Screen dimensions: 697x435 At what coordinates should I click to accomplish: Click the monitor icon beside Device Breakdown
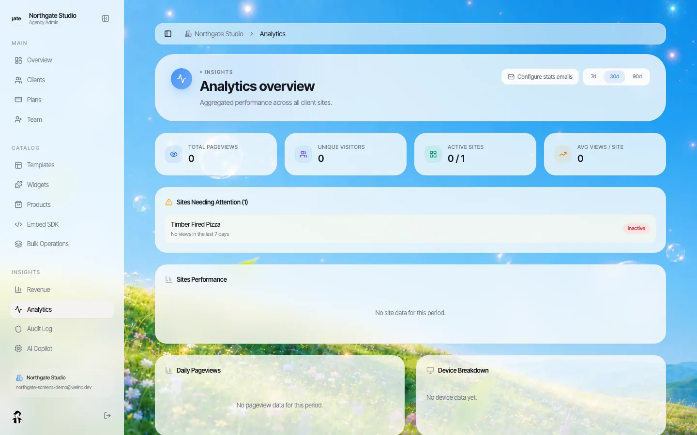tap(430, 370)
